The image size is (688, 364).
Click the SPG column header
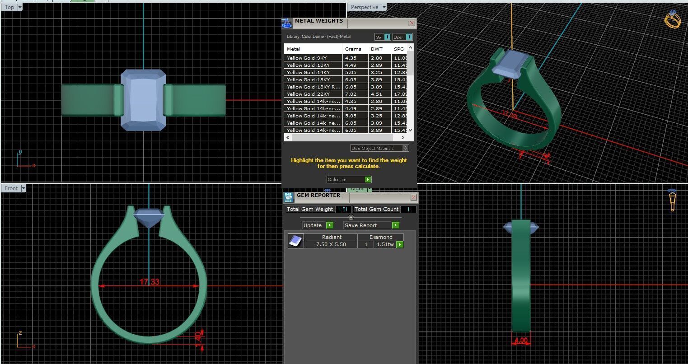[399, 49]
